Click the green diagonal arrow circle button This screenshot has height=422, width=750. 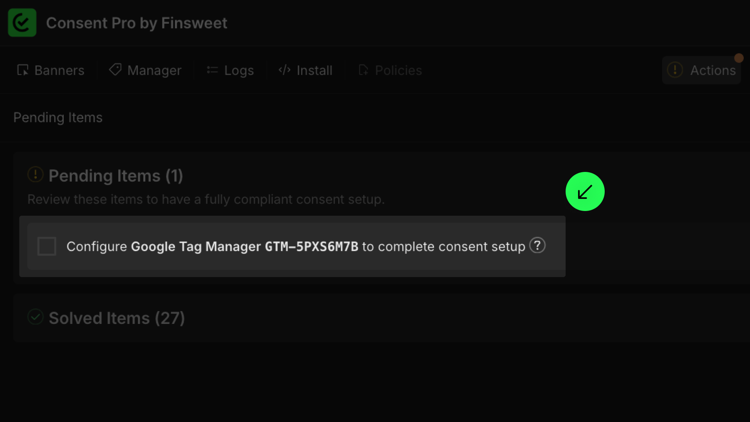(x=585, y=191)
